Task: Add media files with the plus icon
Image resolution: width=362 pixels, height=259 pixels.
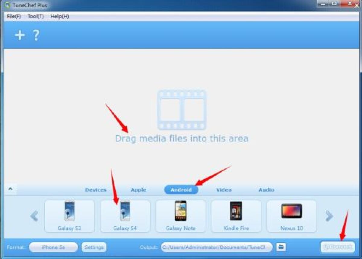Action: pyautogui.click(x=19, y=35)
